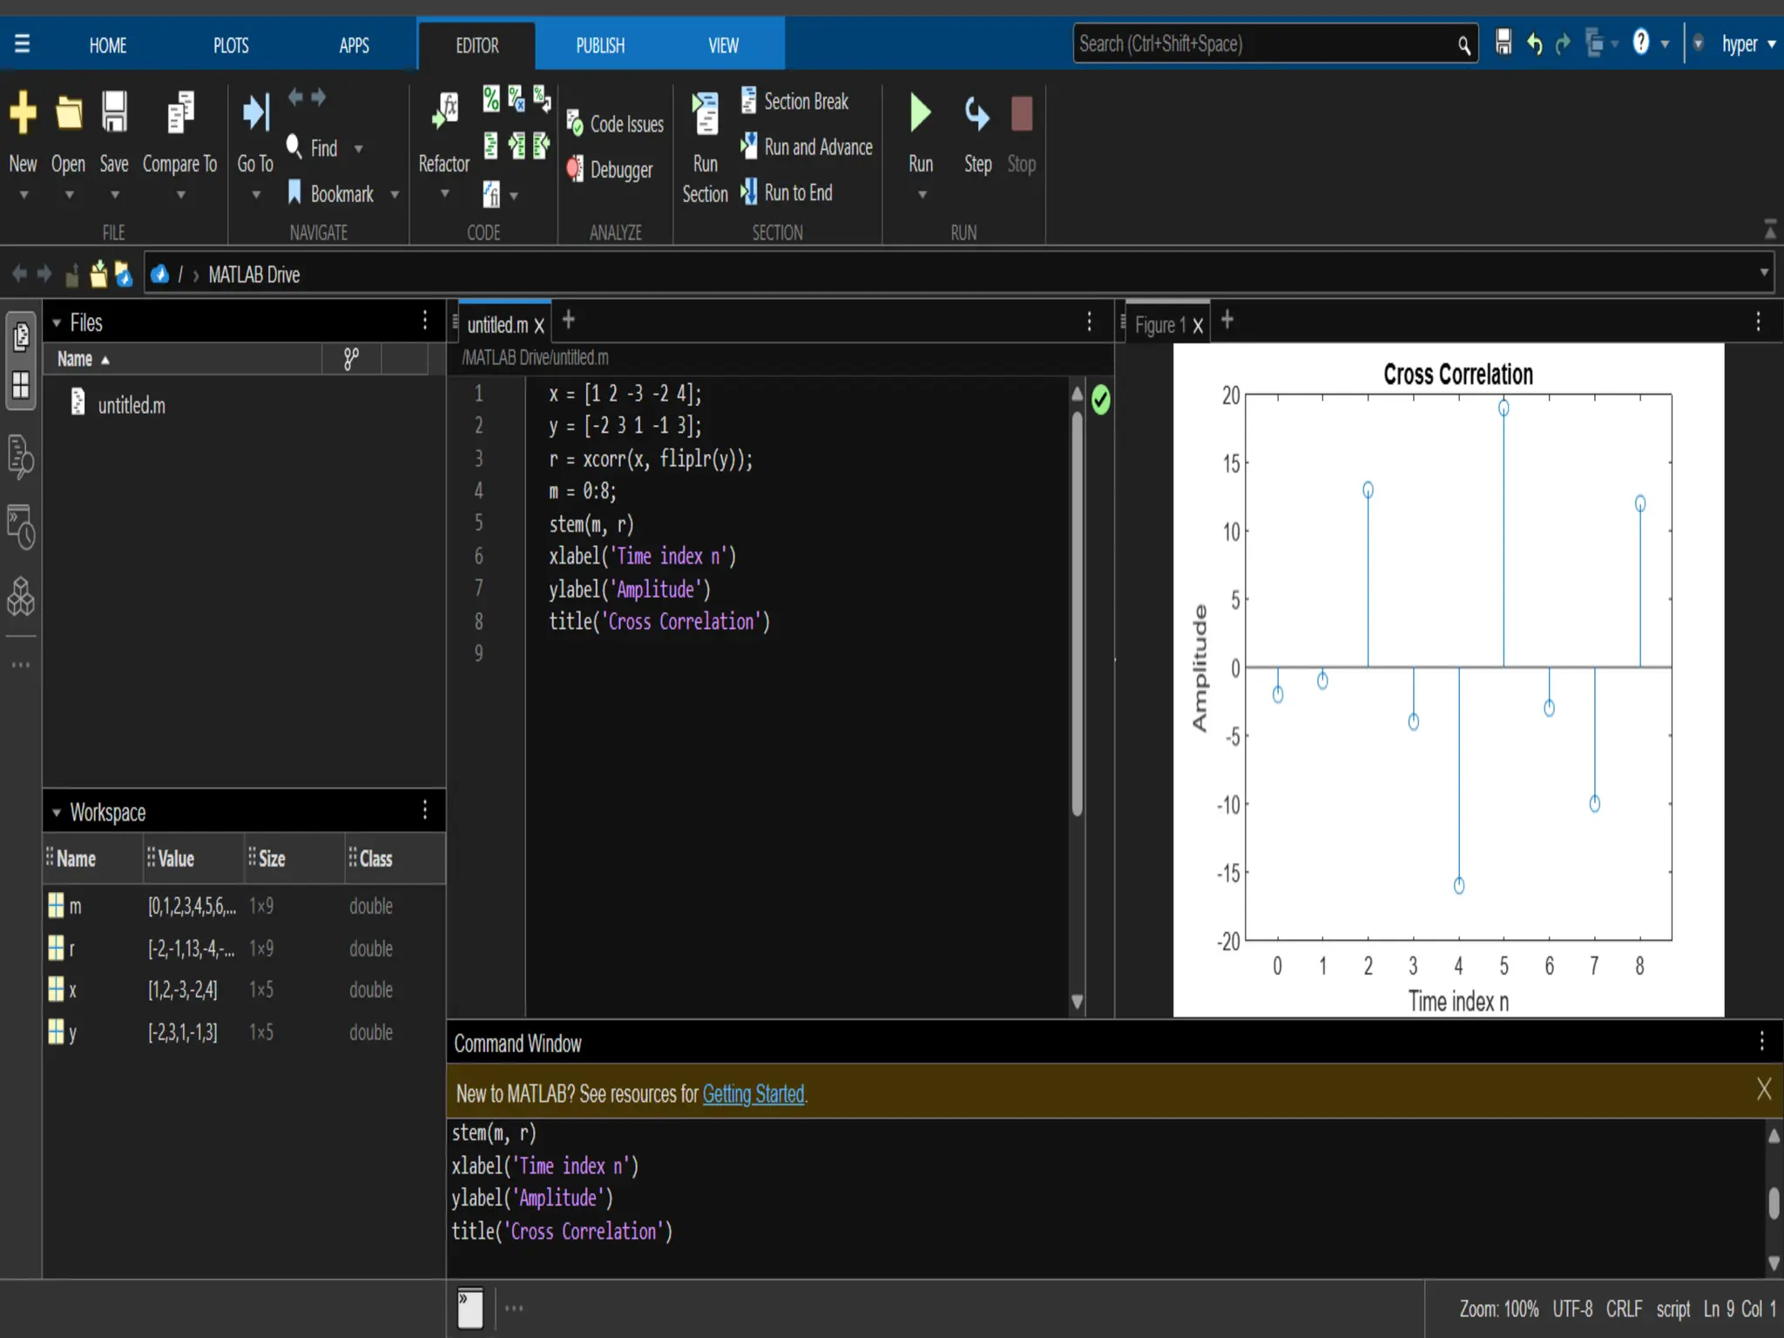Click the Run Section icon

(x=705, y=114)
